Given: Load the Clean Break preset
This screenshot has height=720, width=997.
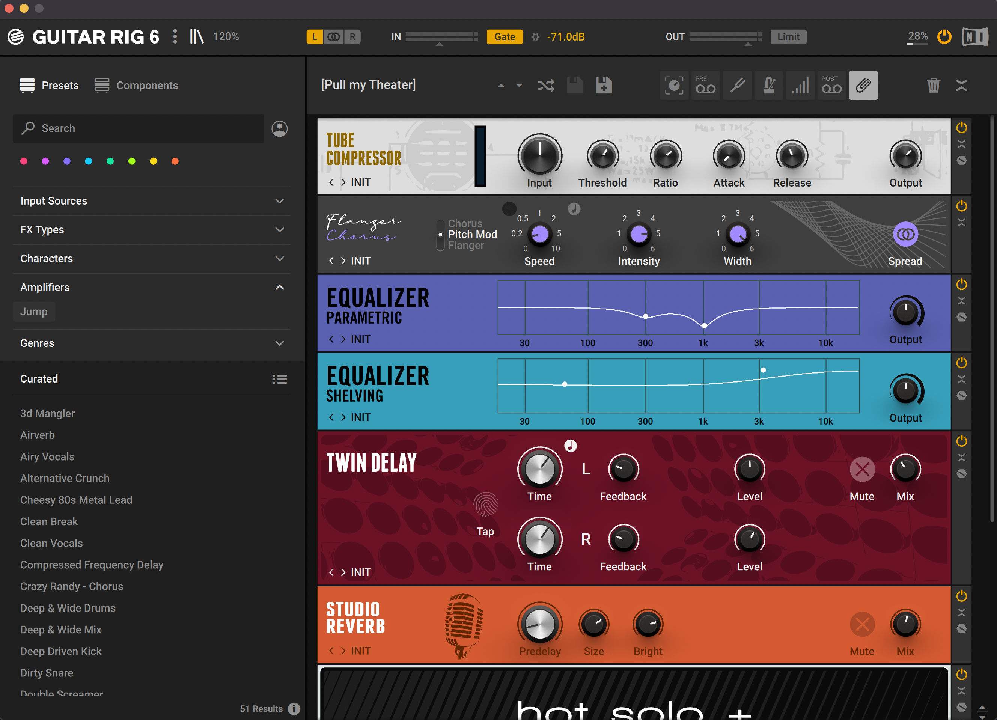Looking at the screenshot, I should point(49,522).
